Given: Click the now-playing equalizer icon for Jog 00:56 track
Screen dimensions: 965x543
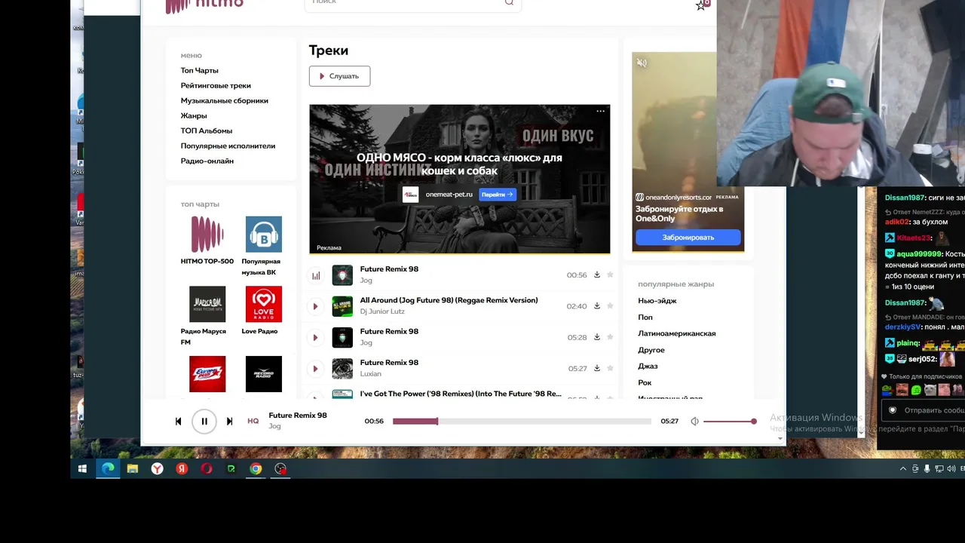Looking at the screenshot, I should pos(316,275).
